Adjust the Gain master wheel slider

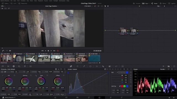[x=41, y=91]
